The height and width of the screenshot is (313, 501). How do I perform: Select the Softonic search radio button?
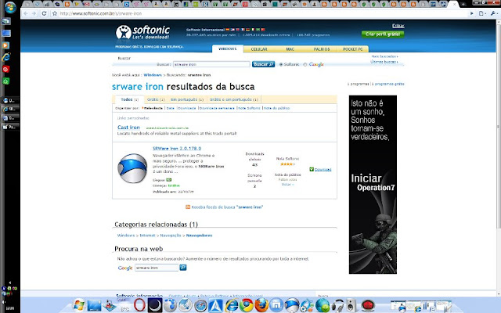click(x=281, y=64)
